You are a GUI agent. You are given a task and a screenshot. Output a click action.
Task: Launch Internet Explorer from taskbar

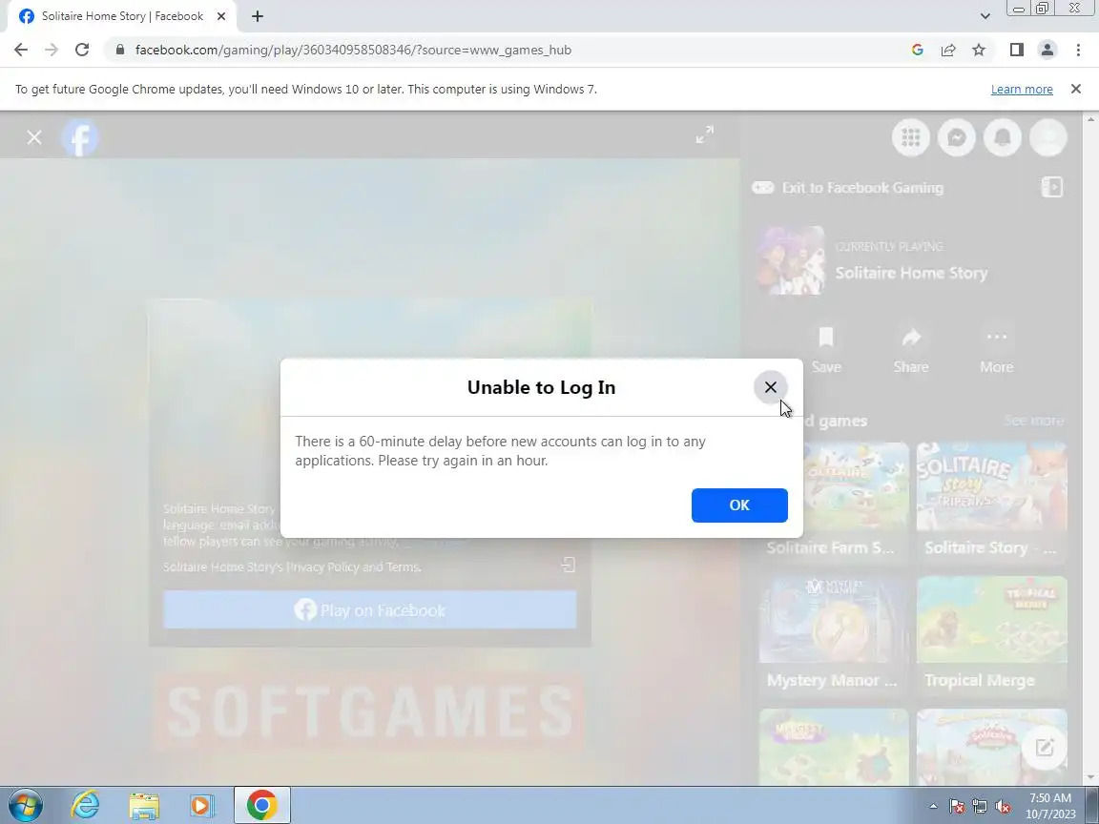pos(86,805)
